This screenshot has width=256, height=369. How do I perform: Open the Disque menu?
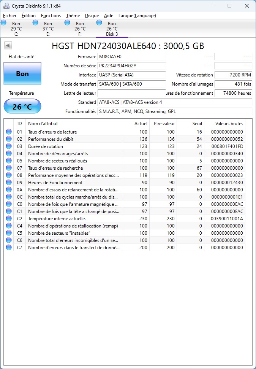(x=92, y=16)
